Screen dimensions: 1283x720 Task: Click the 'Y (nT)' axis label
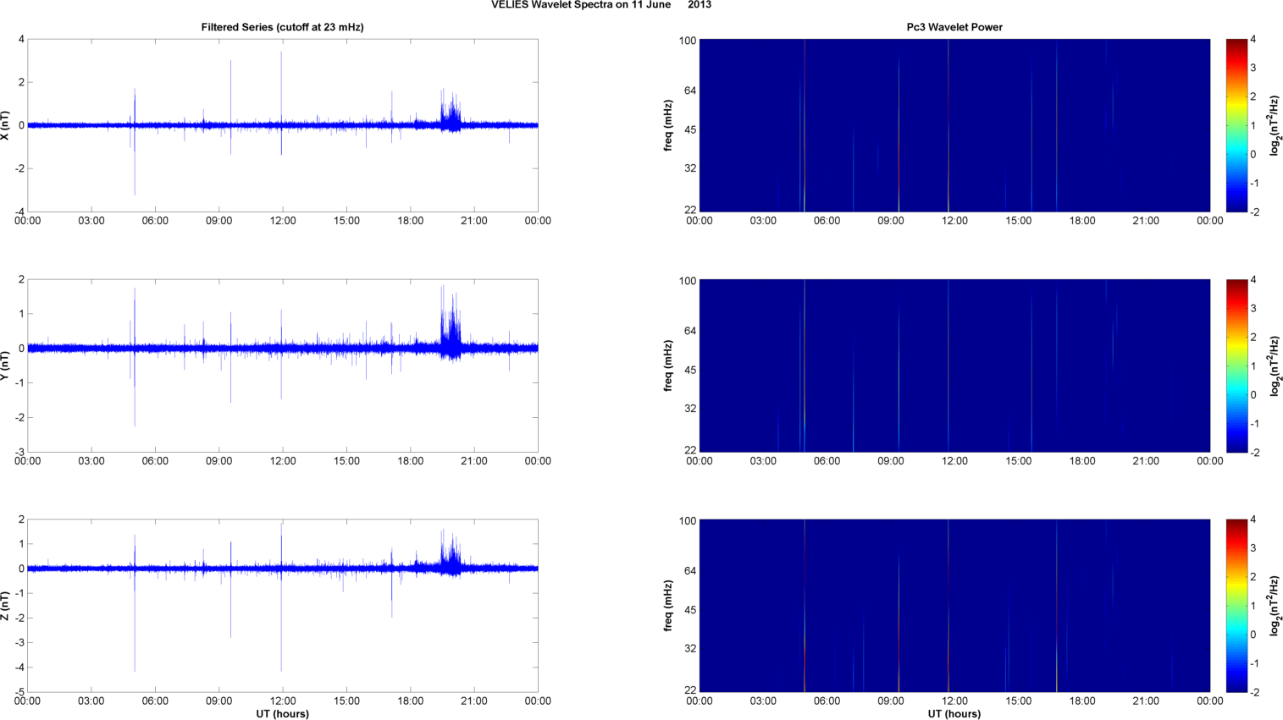pos(6,365)
